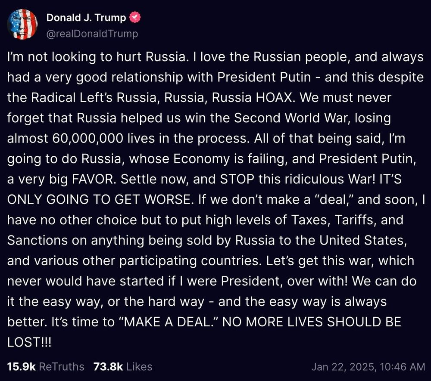The height and width of the screenshot is (381, 431).
Task: View the 73.8k likes count
Action: 108,367
